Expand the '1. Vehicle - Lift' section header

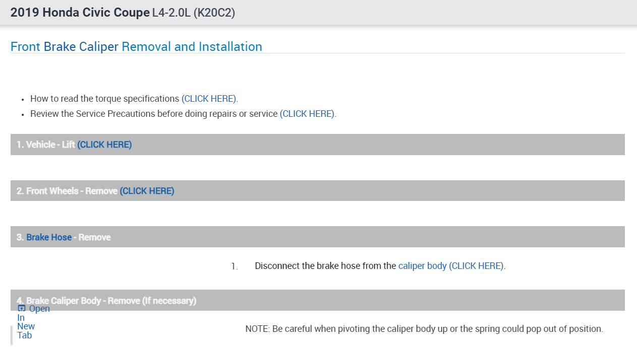[45, 145]
